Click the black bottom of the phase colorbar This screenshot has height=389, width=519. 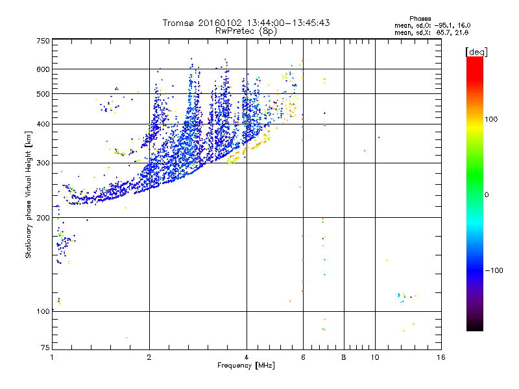pyautogui.click(x=475, y=326)
